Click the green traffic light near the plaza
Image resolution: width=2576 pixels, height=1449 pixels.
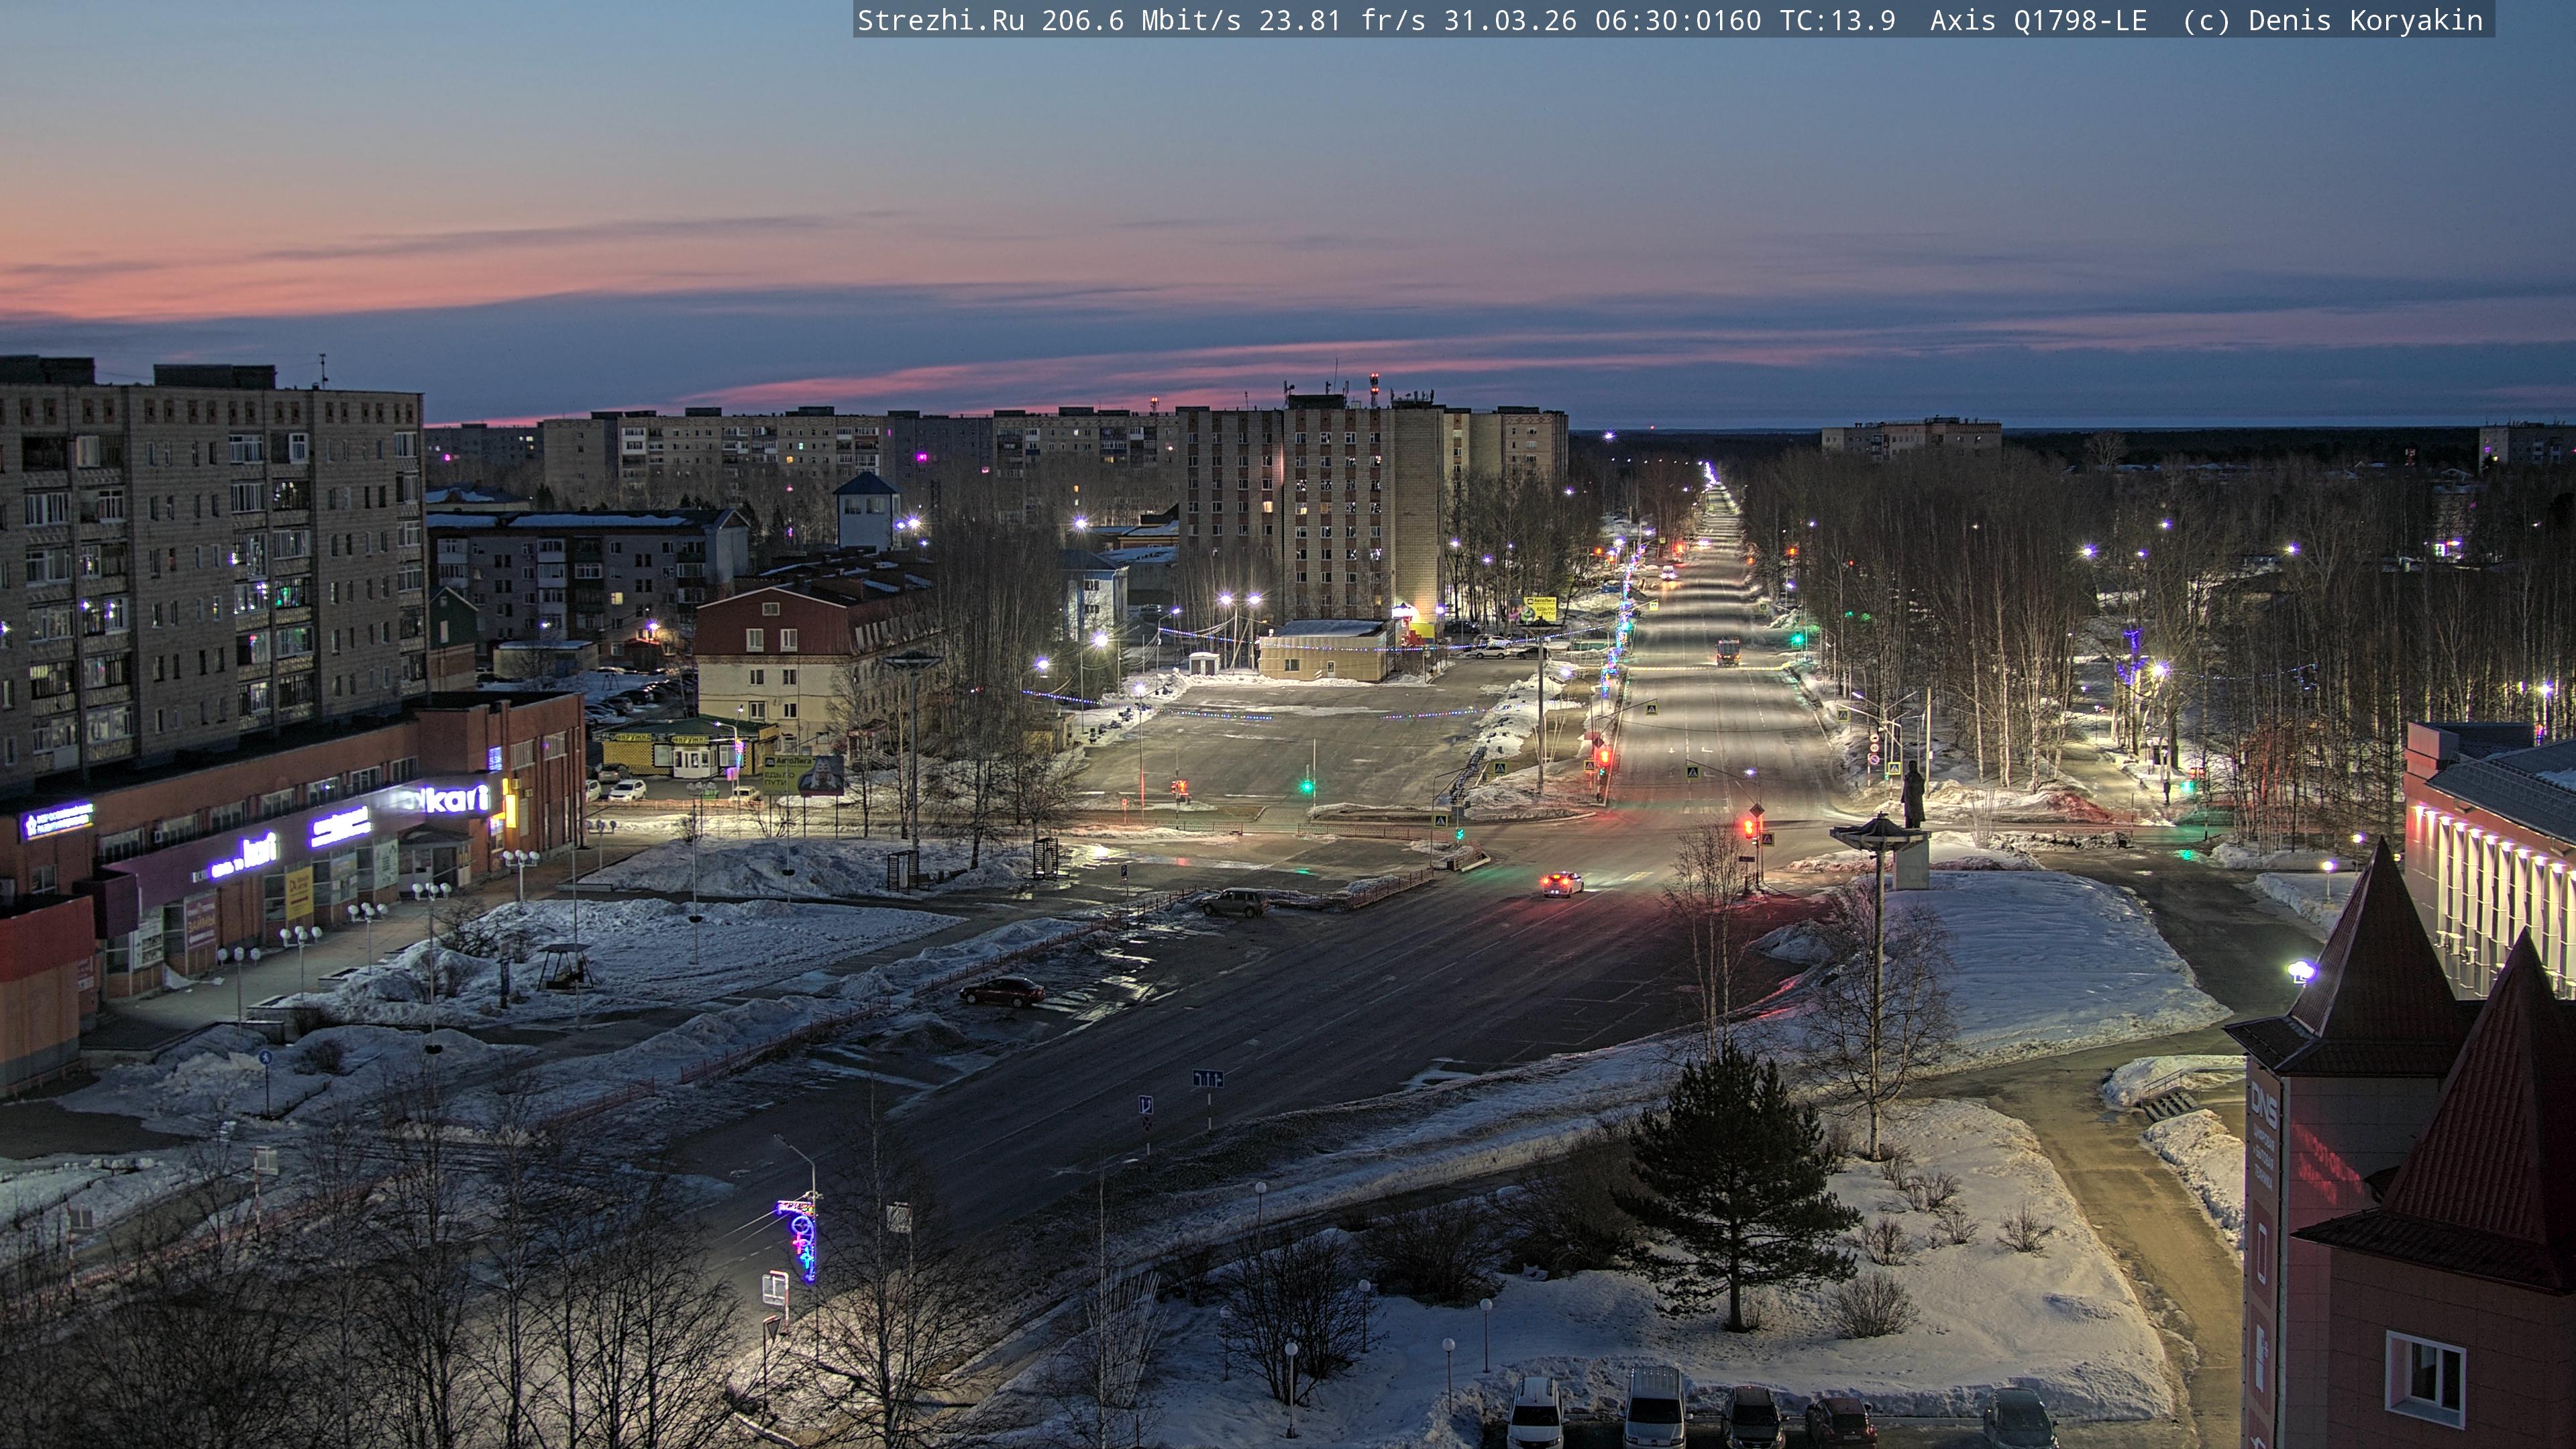click(1307, 786)
